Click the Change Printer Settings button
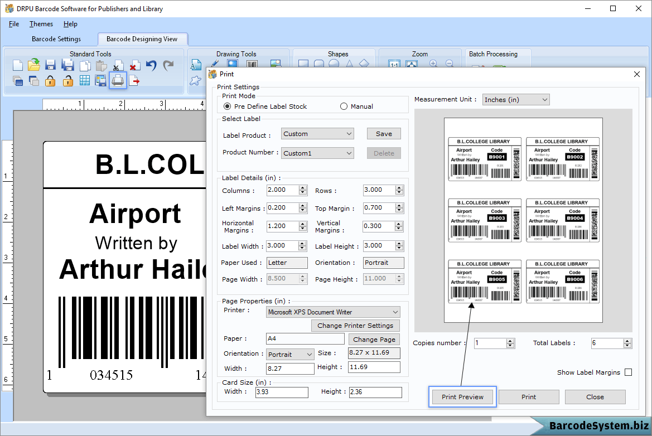 click(x=355, y=326)
